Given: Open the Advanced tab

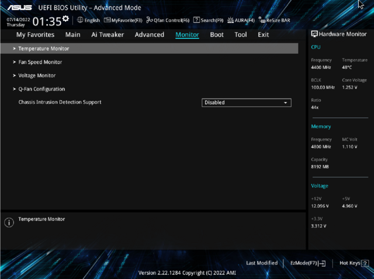Looking at the screenshot, I should point(150,34).
